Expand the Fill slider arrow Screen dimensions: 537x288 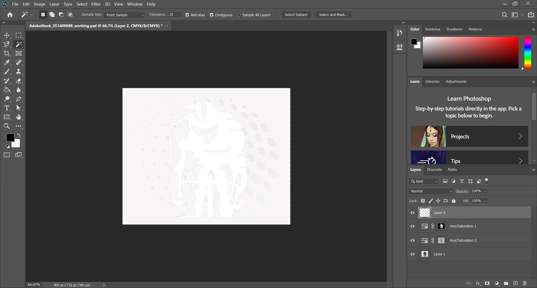(486, 201)
